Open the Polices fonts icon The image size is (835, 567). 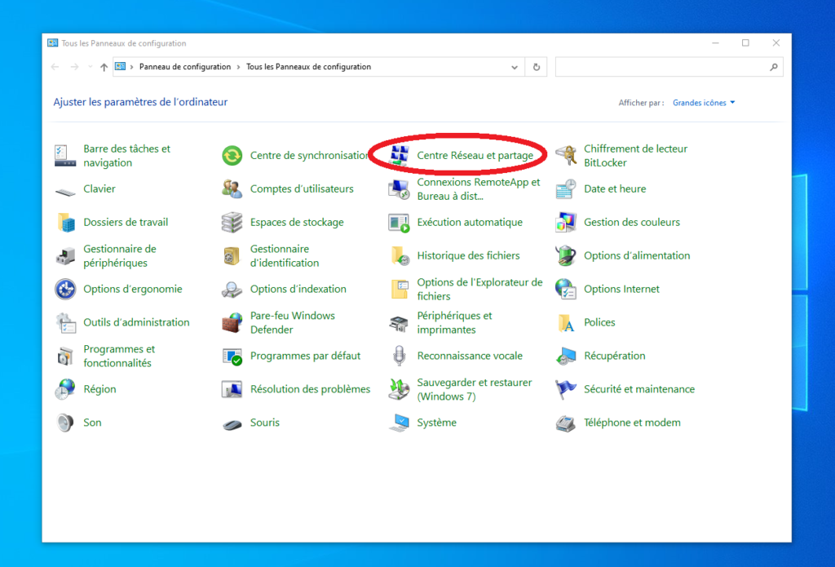point(566,323)
